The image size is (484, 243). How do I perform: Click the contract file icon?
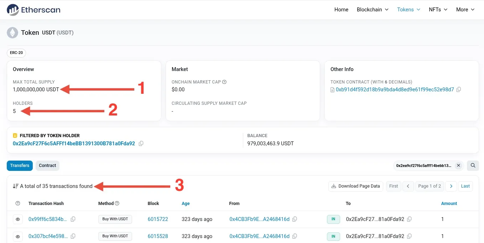pos(333,90)
